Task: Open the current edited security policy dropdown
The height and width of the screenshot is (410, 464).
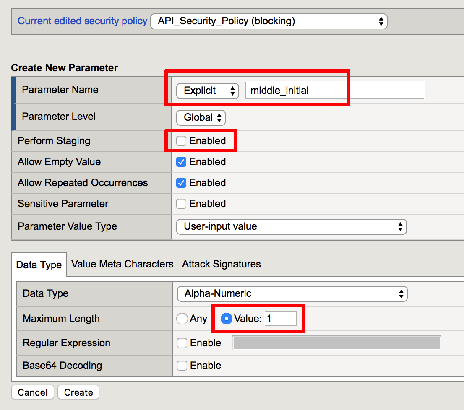Action: (268, 21)
